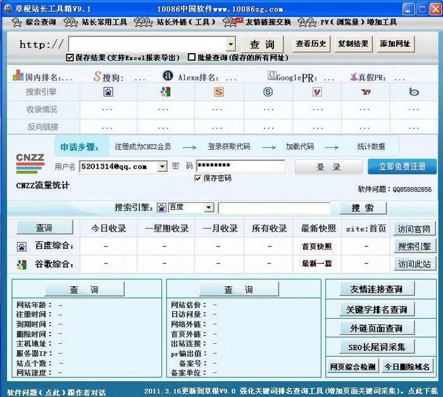Click the Google icon in search engine row
443x397 pixels.
[166, 92]
